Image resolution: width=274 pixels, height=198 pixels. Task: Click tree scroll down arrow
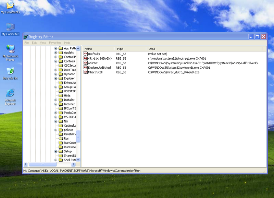coord(78,160)
